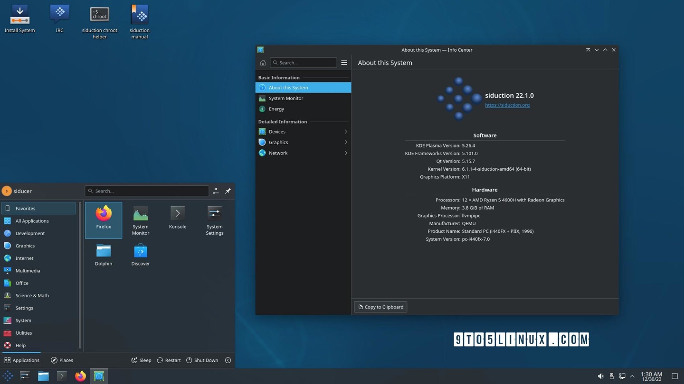Launch Firefox from Favorites grid
Viewport: 684px width, 384px height.
tap(104, 220)
